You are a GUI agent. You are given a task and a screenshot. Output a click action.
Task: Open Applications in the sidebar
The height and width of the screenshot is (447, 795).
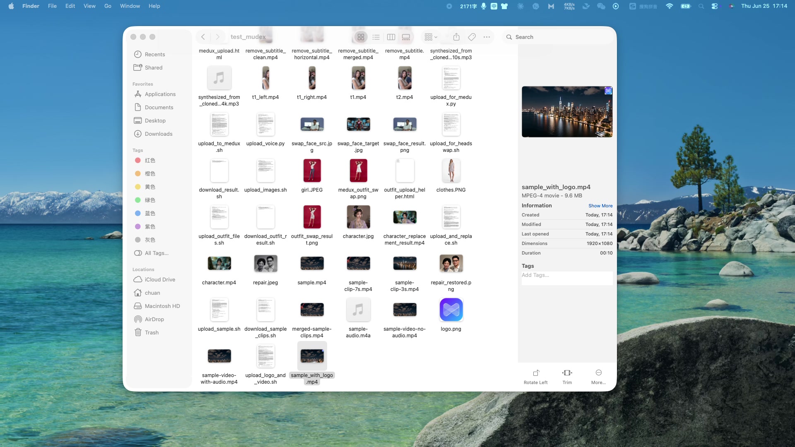159,94
